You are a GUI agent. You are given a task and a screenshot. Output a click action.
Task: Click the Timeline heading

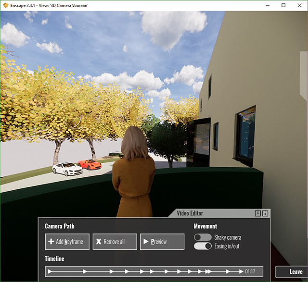point(54,258)
